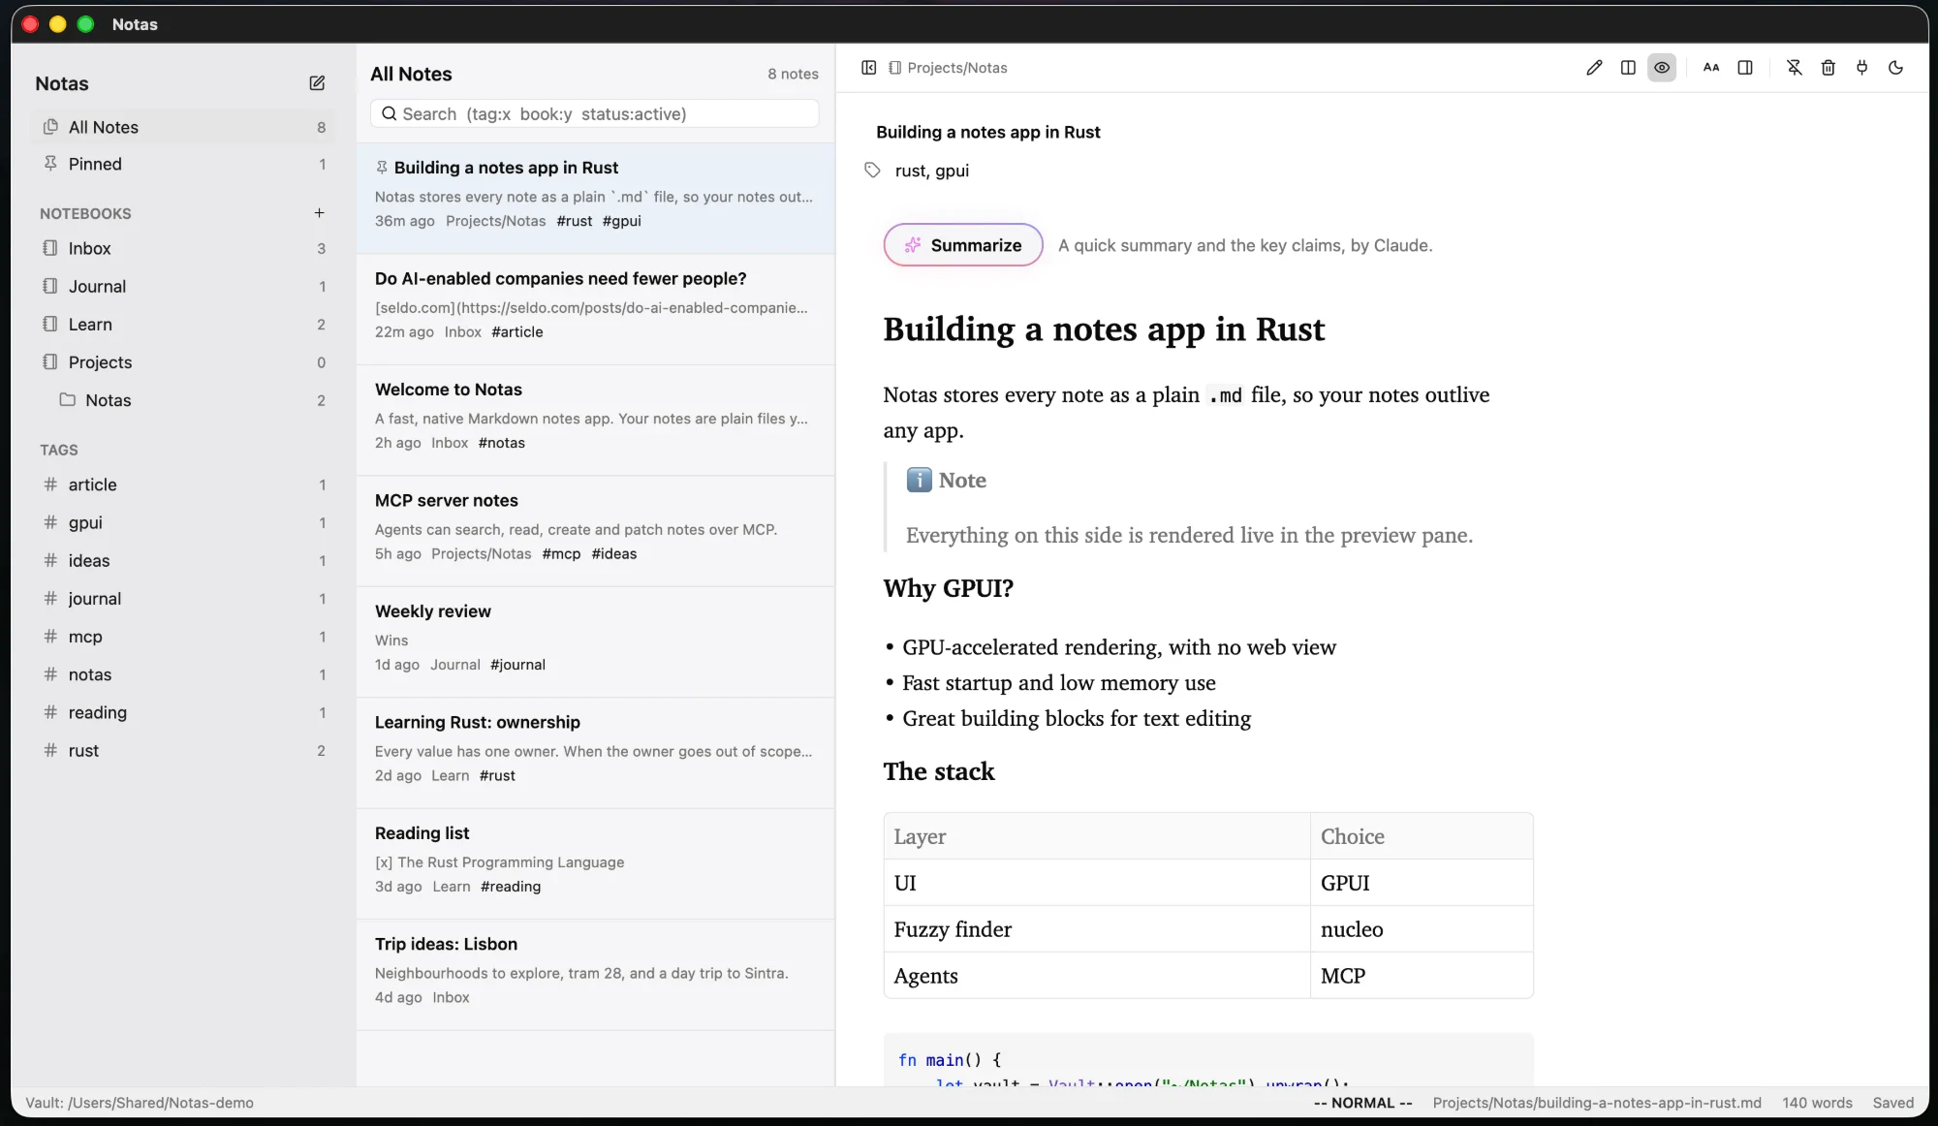
Task: Unpin the current note
Action: click(x=1795, y=68)
